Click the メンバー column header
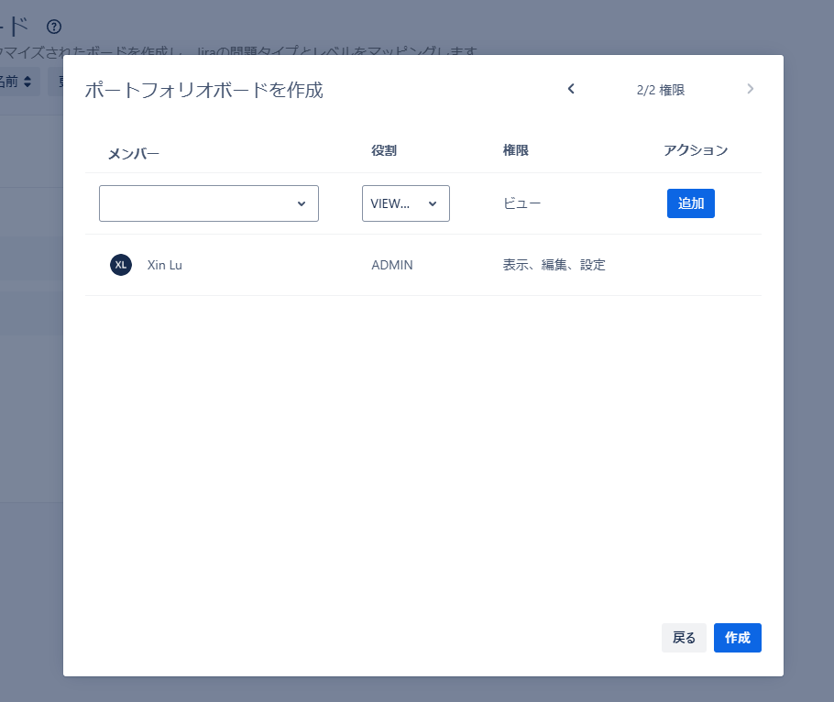834x702 pixels. click(134, 153)
